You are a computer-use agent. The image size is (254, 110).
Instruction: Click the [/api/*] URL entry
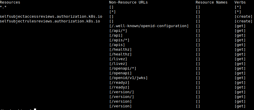coord(118,31)
